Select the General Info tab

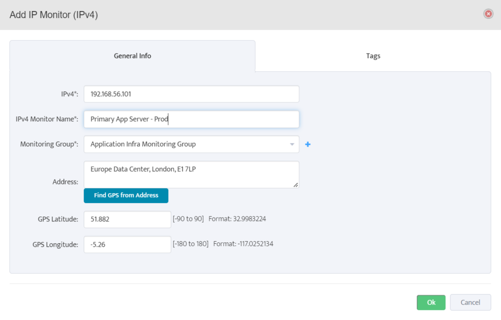click(x=132, y=55)
